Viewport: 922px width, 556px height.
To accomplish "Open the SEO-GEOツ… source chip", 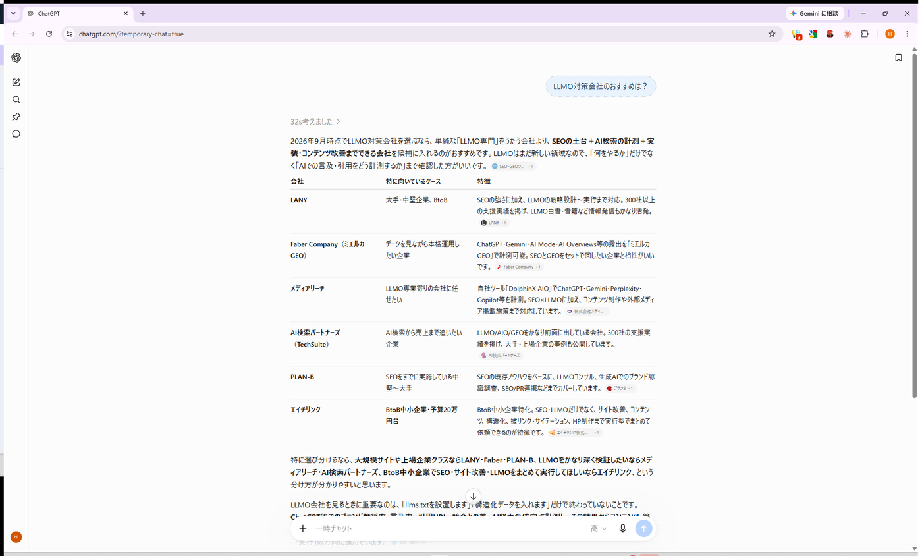I will [514, 167].
